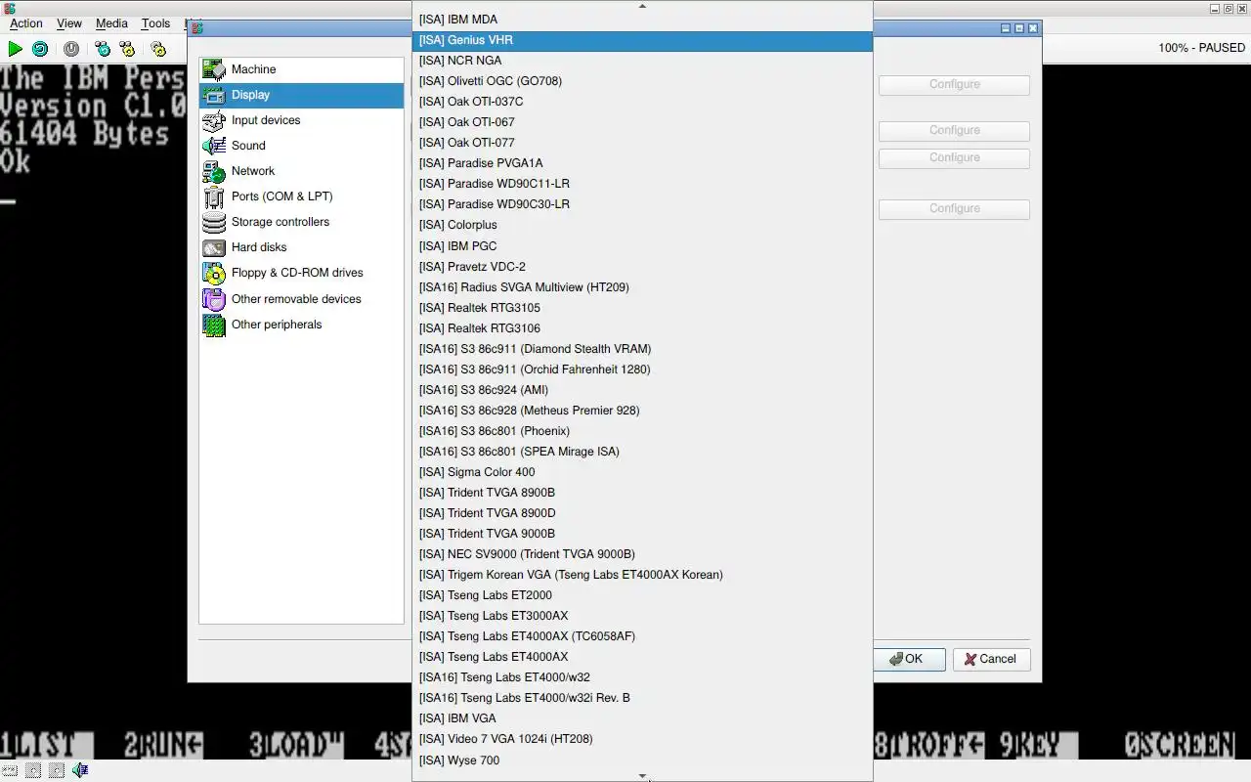Click the Network icon in settings sidebar
Image resolution: width=1251 pixels, height=782 pixels.
[214, 171]
